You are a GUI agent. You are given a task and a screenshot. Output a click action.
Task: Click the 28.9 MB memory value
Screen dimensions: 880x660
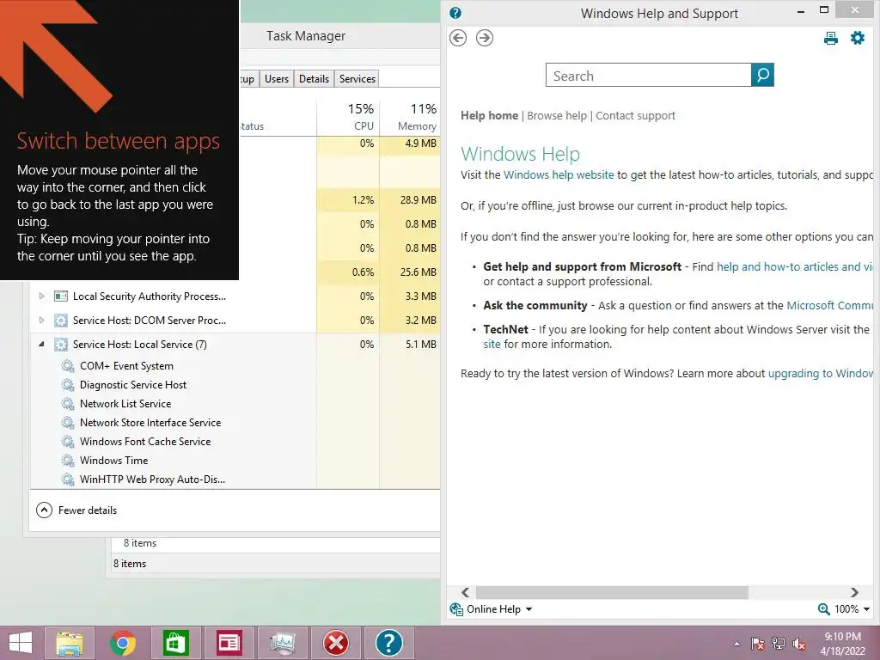[x=419, y=199]
